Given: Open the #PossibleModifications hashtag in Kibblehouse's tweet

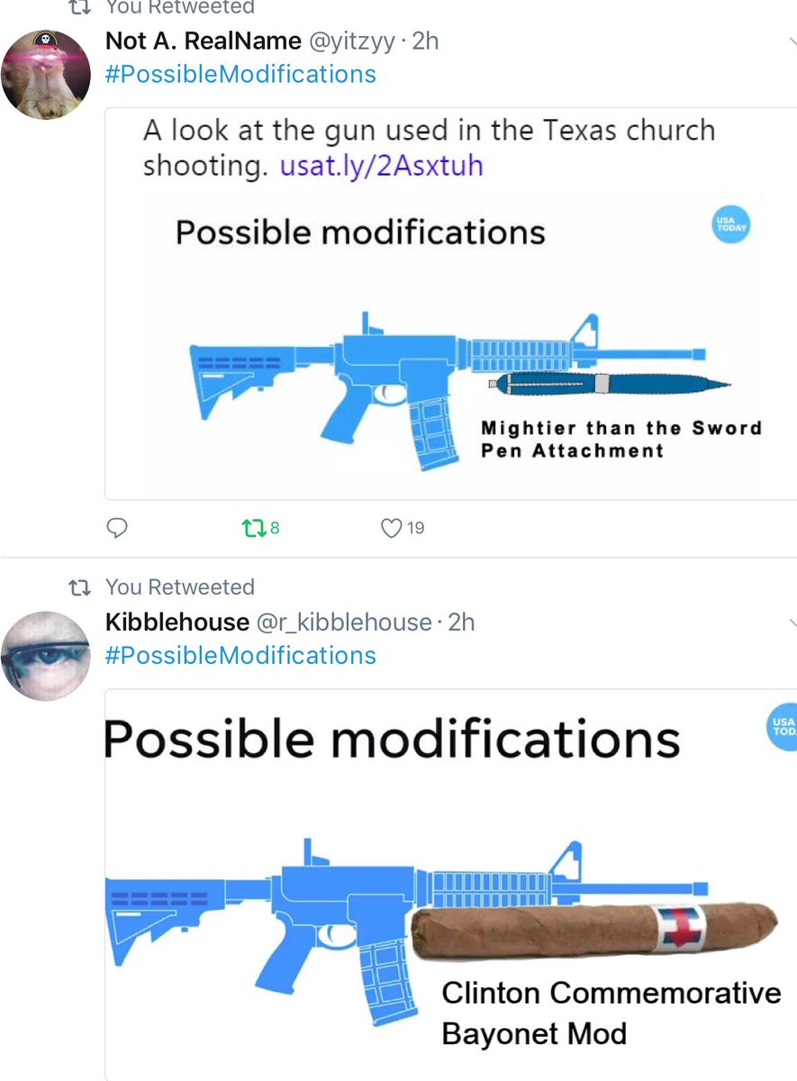Looking at the screenshot, I should [x=240, y=655].
